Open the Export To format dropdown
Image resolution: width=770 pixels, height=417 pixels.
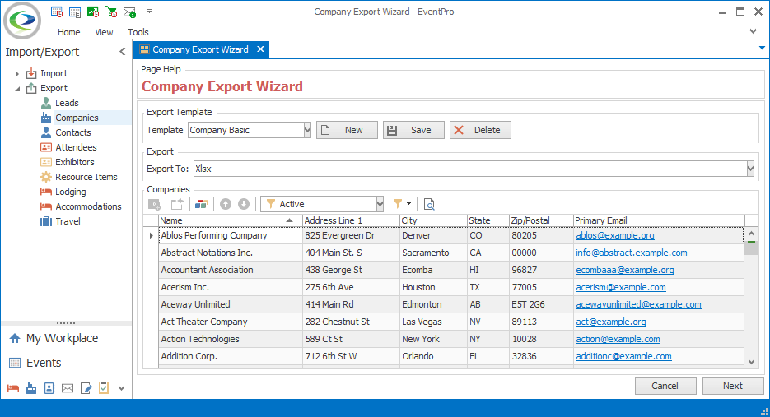[750, 169]
